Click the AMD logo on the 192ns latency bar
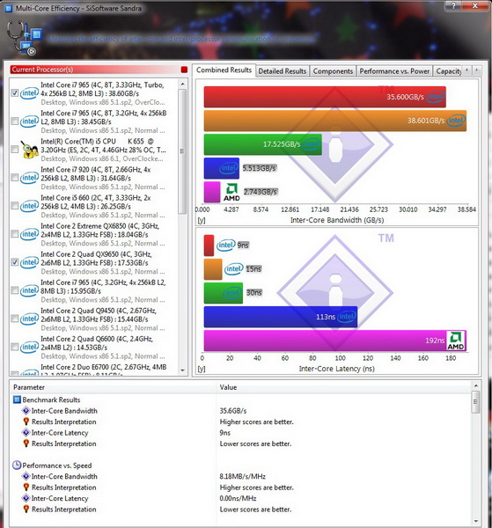 pyautogui.click(x=456, y=341)
